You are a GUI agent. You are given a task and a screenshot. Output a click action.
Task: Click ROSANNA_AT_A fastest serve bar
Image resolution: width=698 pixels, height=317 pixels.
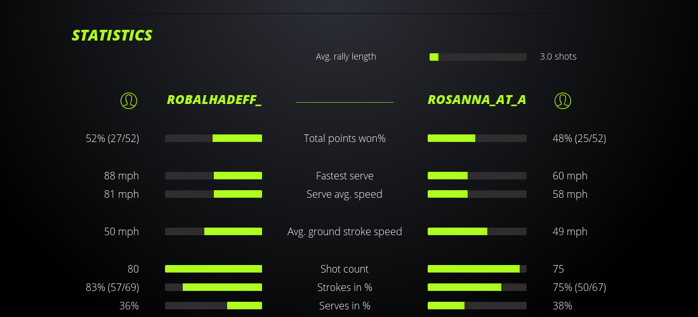pos(477,176)
